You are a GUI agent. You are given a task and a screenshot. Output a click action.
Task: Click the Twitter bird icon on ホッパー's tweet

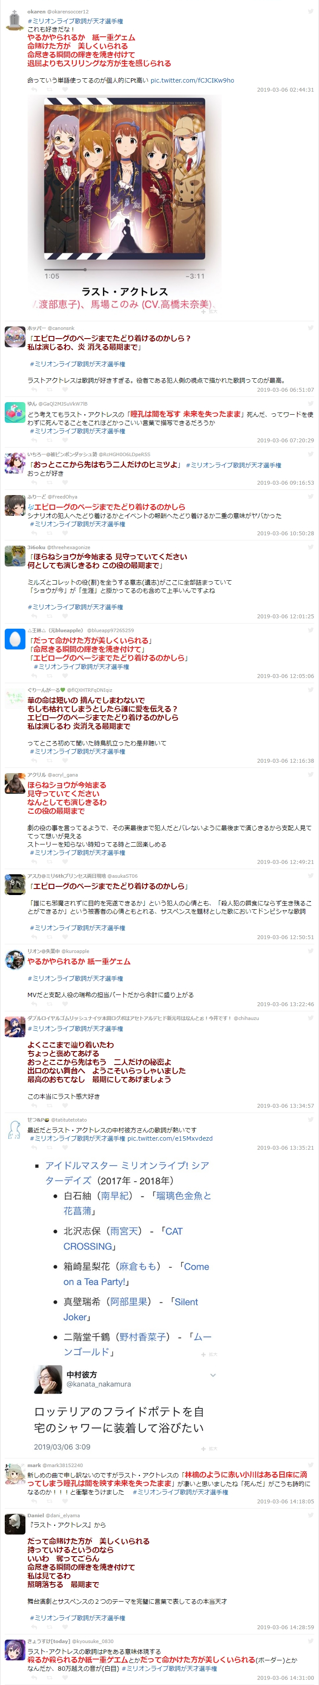click(310, 328)
